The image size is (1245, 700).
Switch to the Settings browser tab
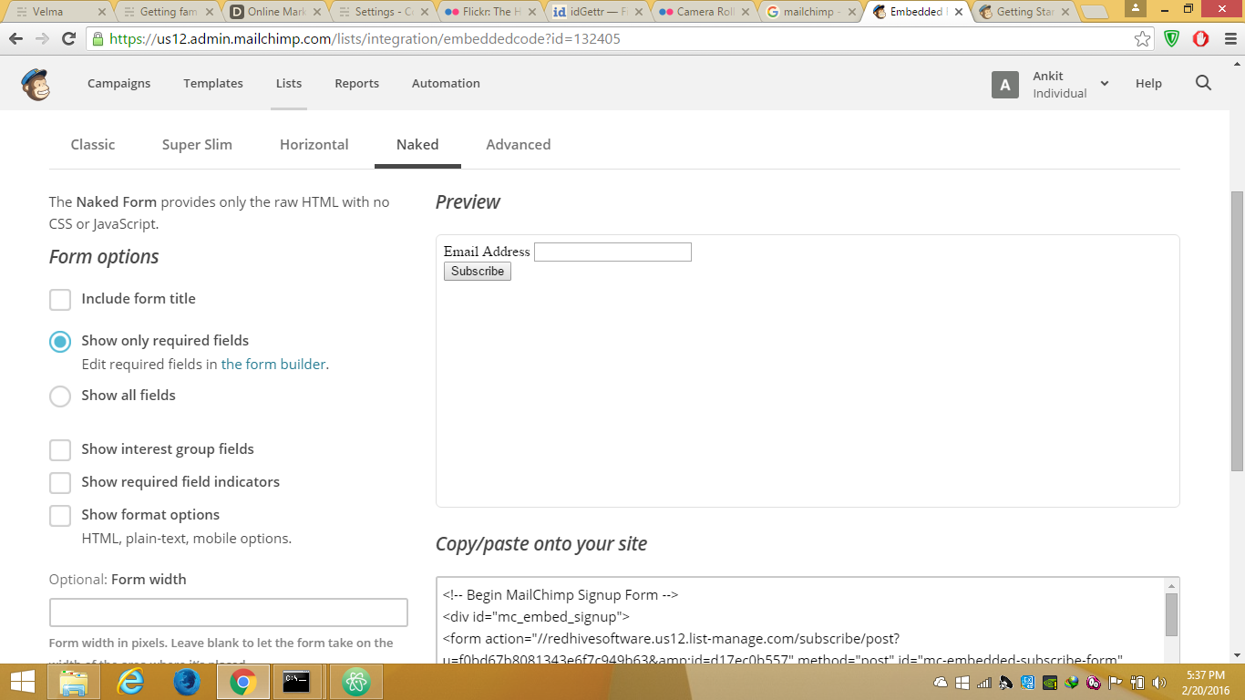(x=383, y=12)
